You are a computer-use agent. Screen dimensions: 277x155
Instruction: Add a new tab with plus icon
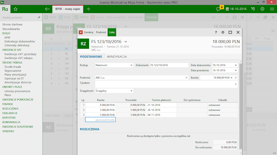89,9
